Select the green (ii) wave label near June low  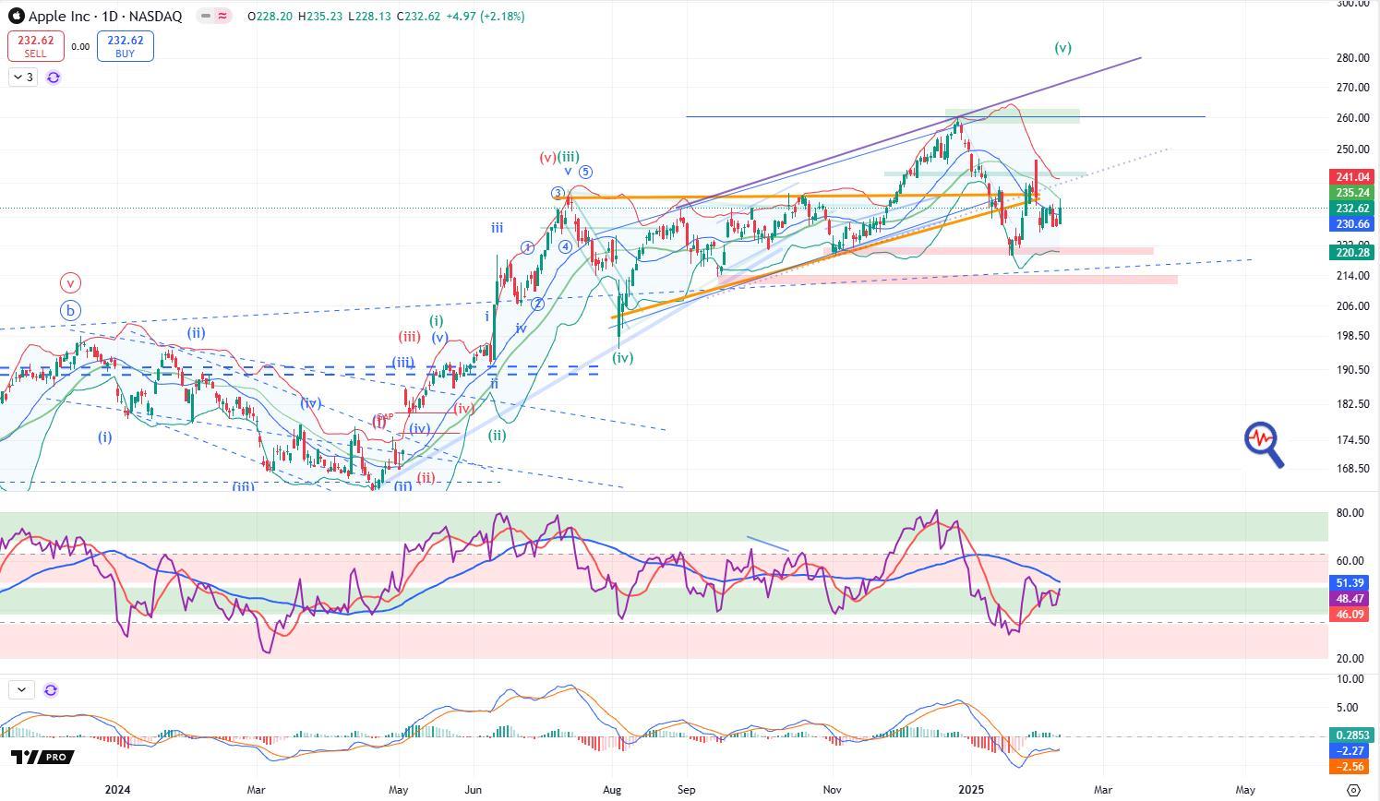click(497, 436)
